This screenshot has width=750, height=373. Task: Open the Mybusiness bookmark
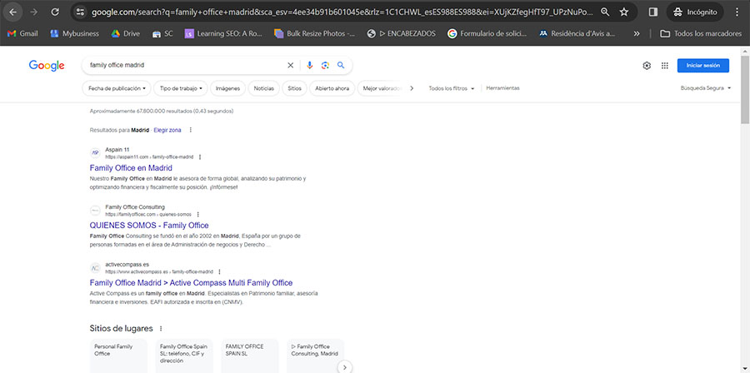coord(74,34)
